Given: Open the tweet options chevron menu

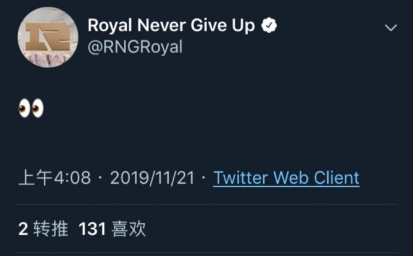Looking at the screenshot, I should (x=391, y=27).
